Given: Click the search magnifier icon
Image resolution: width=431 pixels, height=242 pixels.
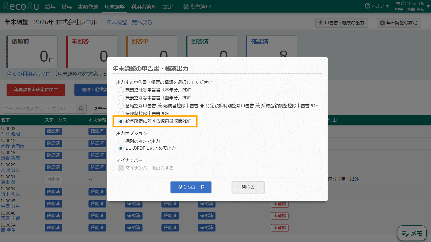Looking at the screenshot, I should click(81, 109).
